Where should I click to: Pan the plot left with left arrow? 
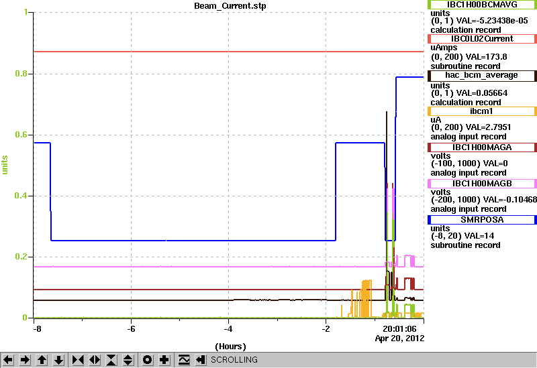coord(8,360)
